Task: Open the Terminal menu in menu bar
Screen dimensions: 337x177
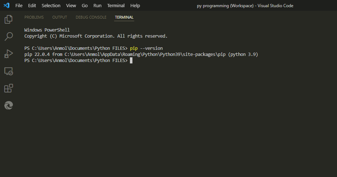Action: (x=116, y=6)
